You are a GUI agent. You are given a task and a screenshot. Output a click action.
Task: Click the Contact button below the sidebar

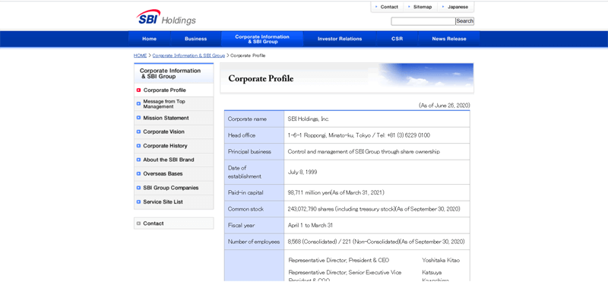pyautogui.click(x=174, y=223)
